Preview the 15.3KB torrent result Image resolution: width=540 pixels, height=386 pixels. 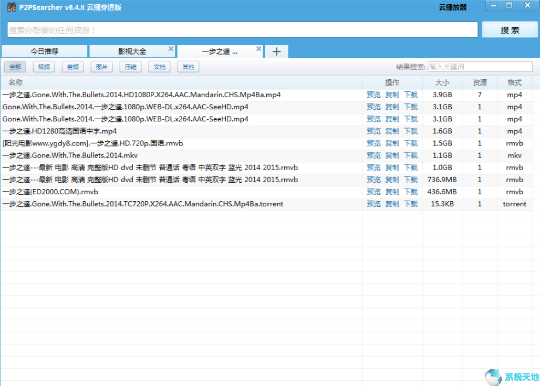(373, 204)
